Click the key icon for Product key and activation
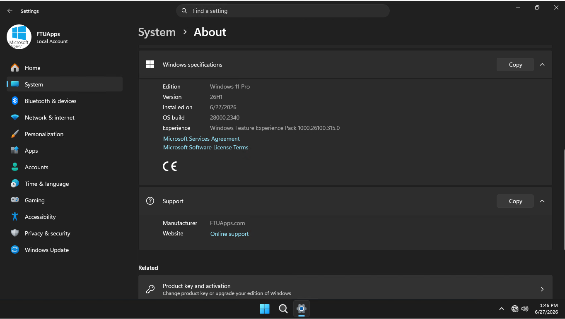Viewport: 565px width, 319px height. tap(150, 289)
